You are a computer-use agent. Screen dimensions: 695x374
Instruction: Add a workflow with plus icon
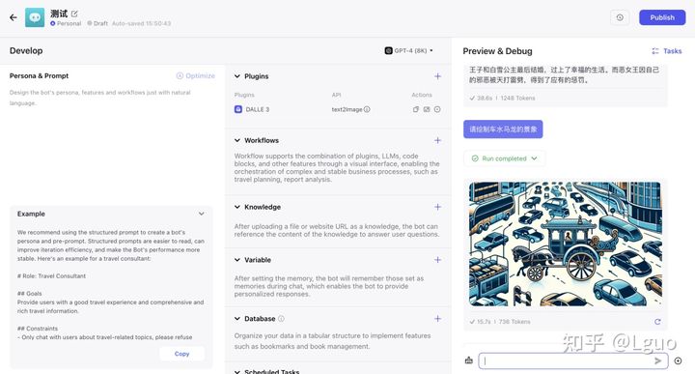tap(437, 140)
